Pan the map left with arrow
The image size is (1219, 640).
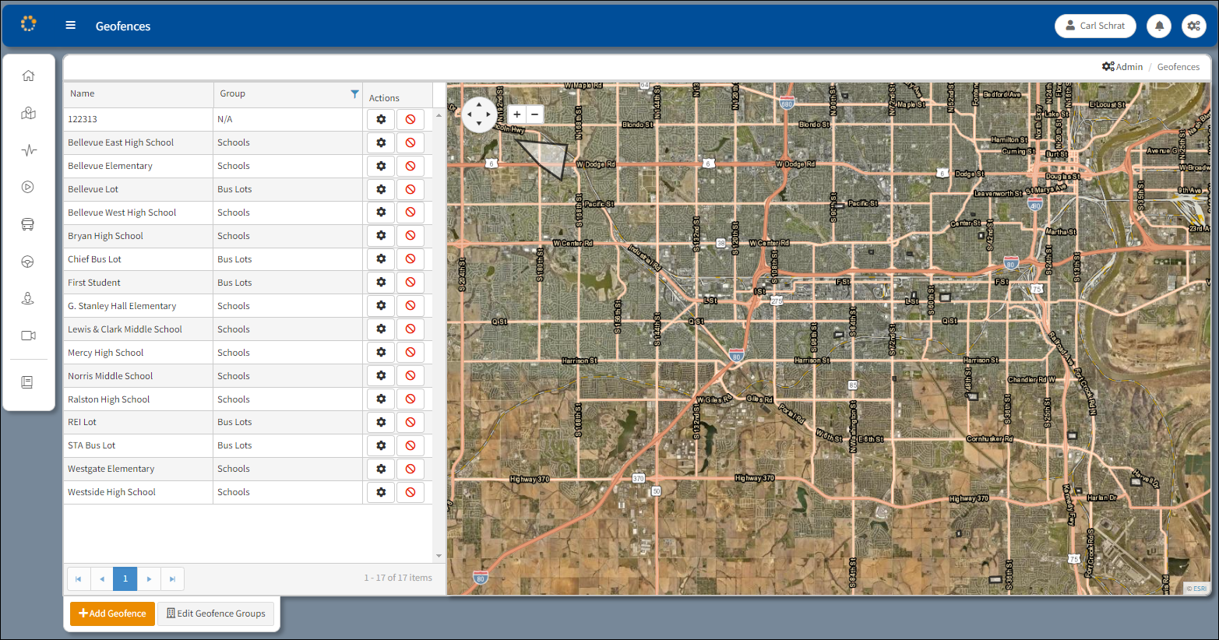pos(468,114)
